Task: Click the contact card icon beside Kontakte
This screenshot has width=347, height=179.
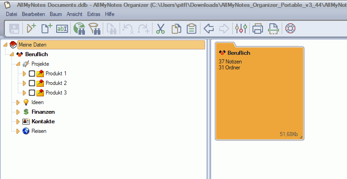Action: coord(26,121)
